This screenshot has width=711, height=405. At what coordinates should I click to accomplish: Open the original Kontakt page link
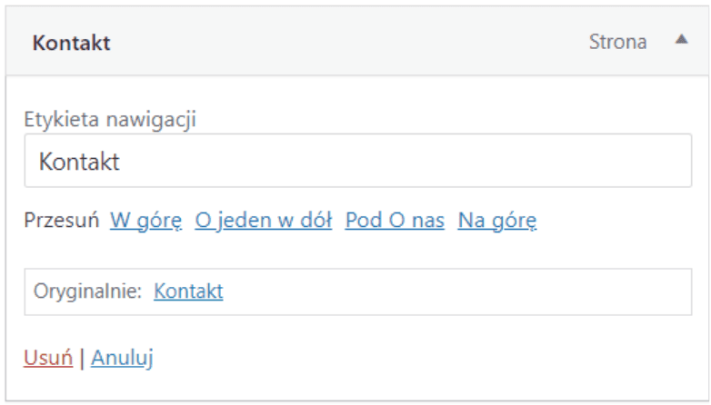188,291
